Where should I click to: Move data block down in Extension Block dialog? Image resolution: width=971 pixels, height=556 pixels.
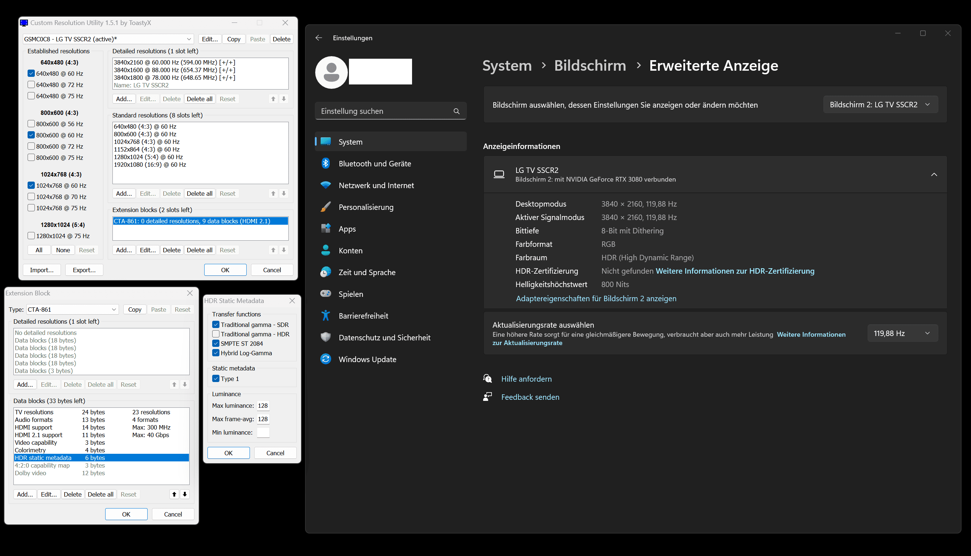click(185, 494)
